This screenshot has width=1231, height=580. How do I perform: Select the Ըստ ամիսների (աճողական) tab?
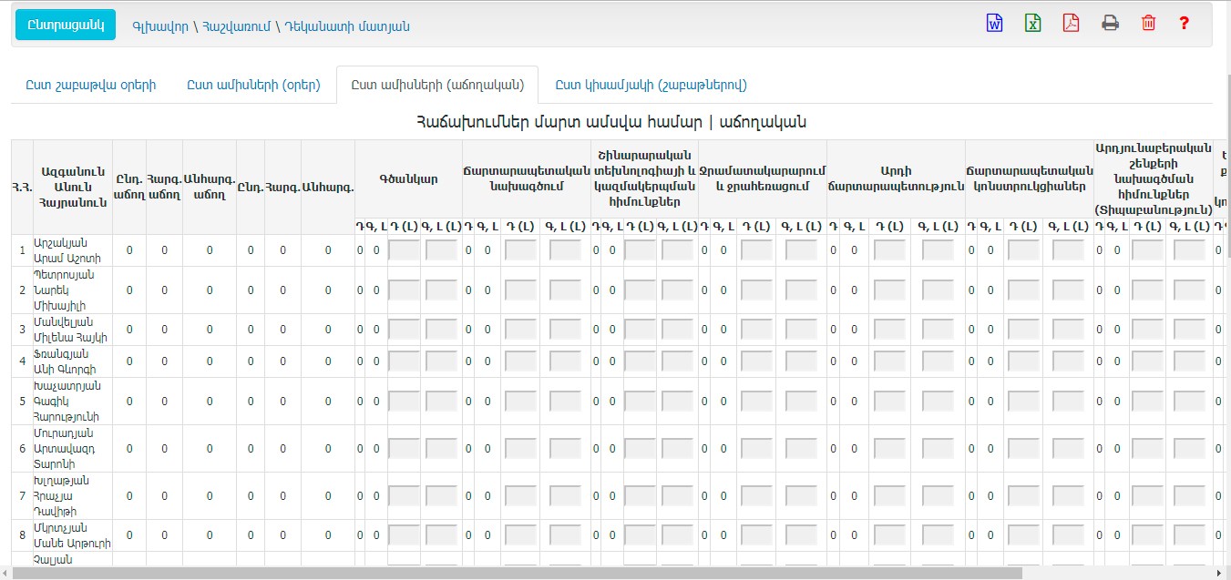437,85
